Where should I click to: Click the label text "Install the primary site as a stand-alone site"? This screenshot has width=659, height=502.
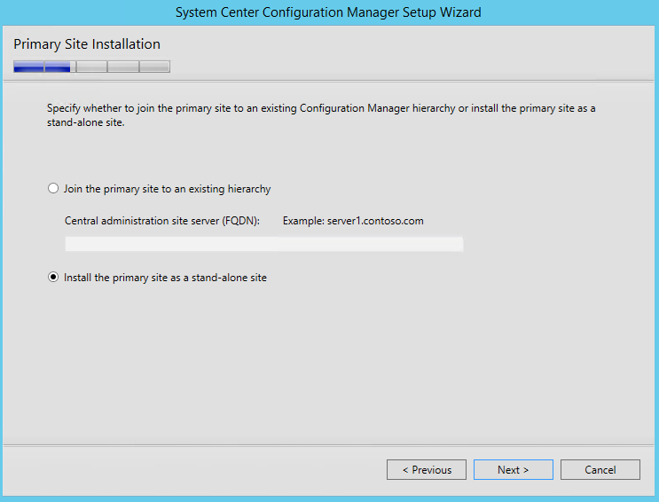(x=165, y=278)
